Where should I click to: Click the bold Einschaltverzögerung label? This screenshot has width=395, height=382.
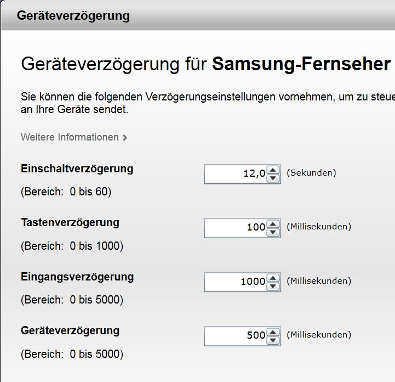tap(77, 168)
